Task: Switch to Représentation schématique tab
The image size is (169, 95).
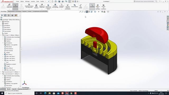Action: pyautogui.click(x=15, y=11)
